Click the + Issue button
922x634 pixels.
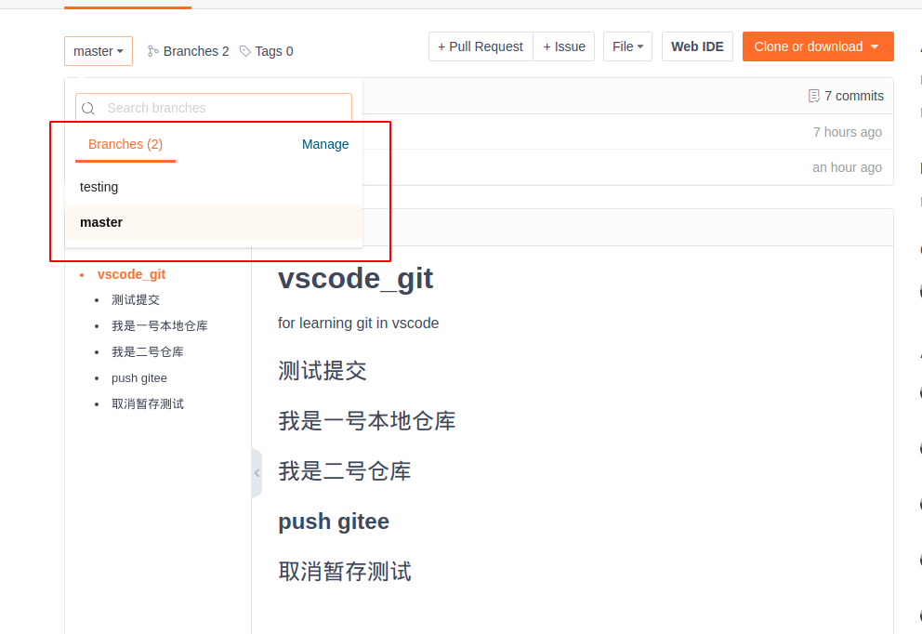click(564, 46)
